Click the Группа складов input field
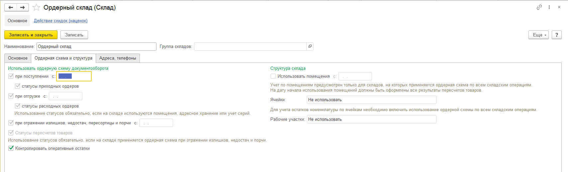This screenshot has width=568, height=172. click(250, 46)
